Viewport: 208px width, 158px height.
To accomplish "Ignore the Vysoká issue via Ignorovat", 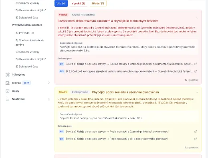I will click(x=192, y=80).
